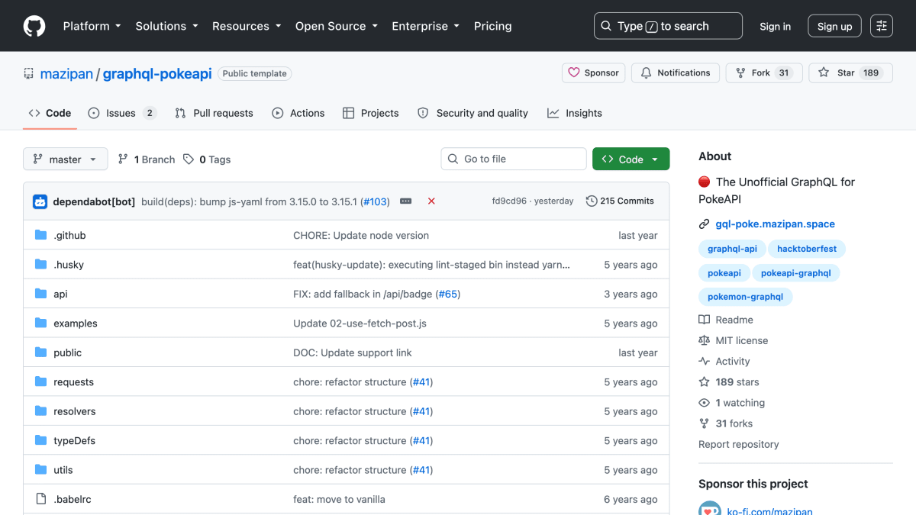Open the MIT license link
The width and height of the screenshot is (916, 515).
pos(734,340)
